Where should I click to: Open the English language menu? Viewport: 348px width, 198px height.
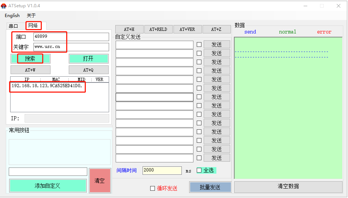coord(12,16)
